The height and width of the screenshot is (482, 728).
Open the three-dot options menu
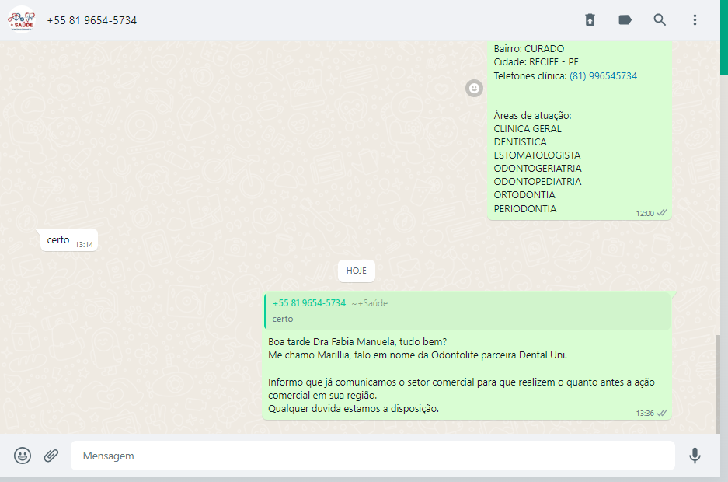tap(695, 20)
